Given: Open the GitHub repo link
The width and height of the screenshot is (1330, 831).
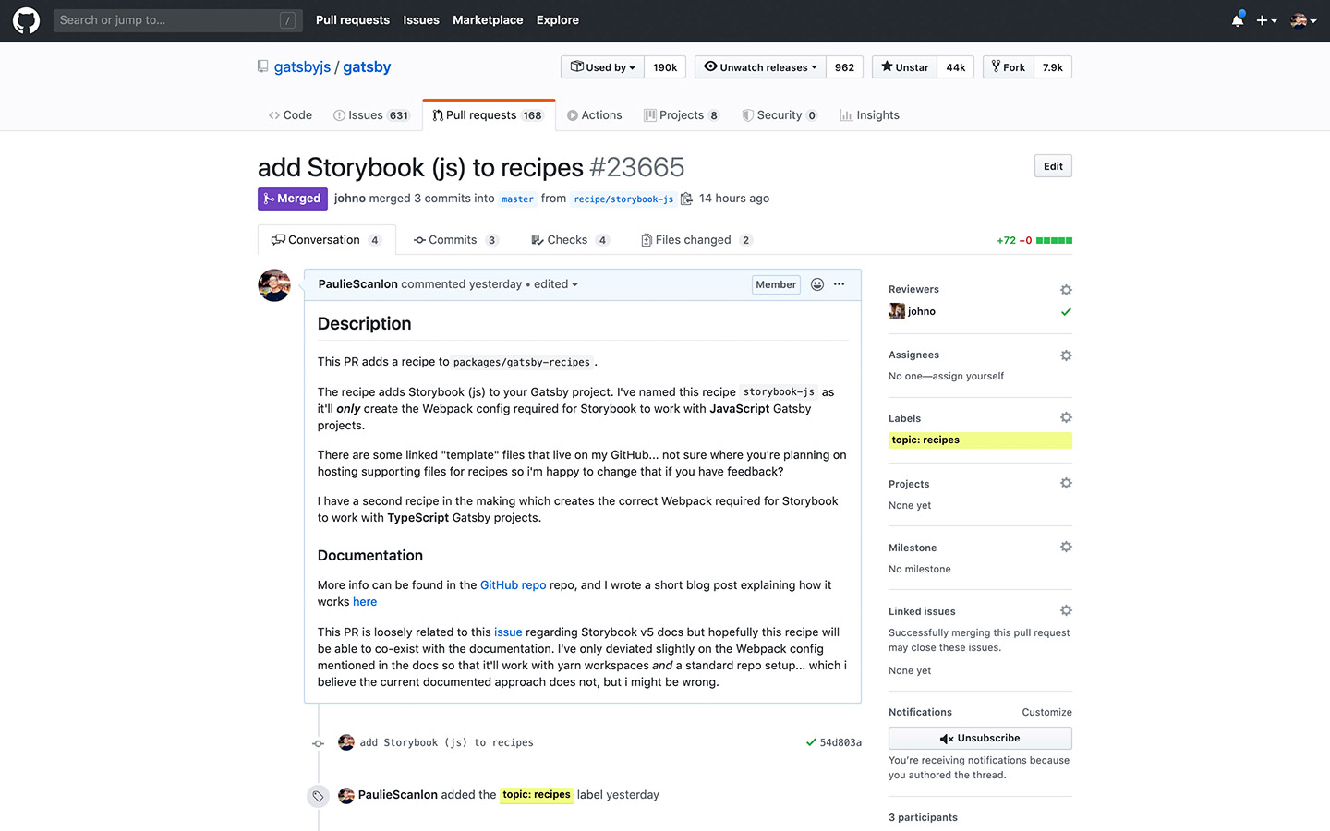Looking at the screenshot, I should click(513, 585).
